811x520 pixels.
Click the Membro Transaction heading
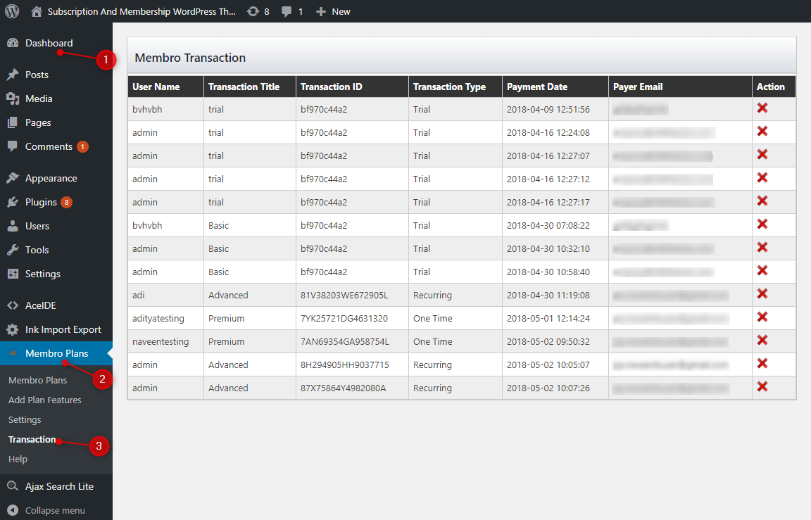tap(190, 58)
